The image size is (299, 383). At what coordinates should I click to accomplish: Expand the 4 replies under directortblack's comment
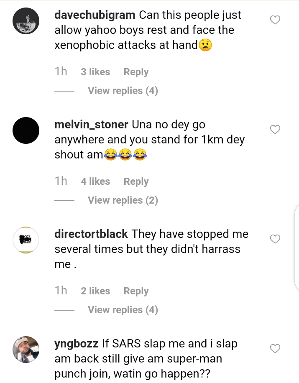(123, 310)
